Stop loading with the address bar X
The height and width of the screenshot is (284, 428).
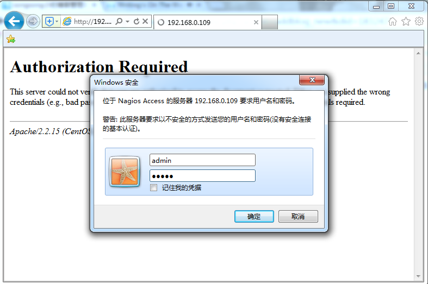tap(146, 21)
